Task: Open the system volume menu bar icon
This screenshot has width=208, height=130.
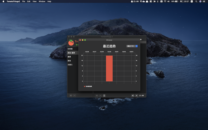Action: [168, 2]
